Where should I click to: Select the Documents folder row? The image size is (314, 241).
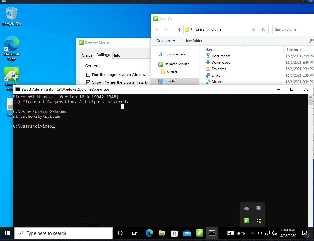221,56
